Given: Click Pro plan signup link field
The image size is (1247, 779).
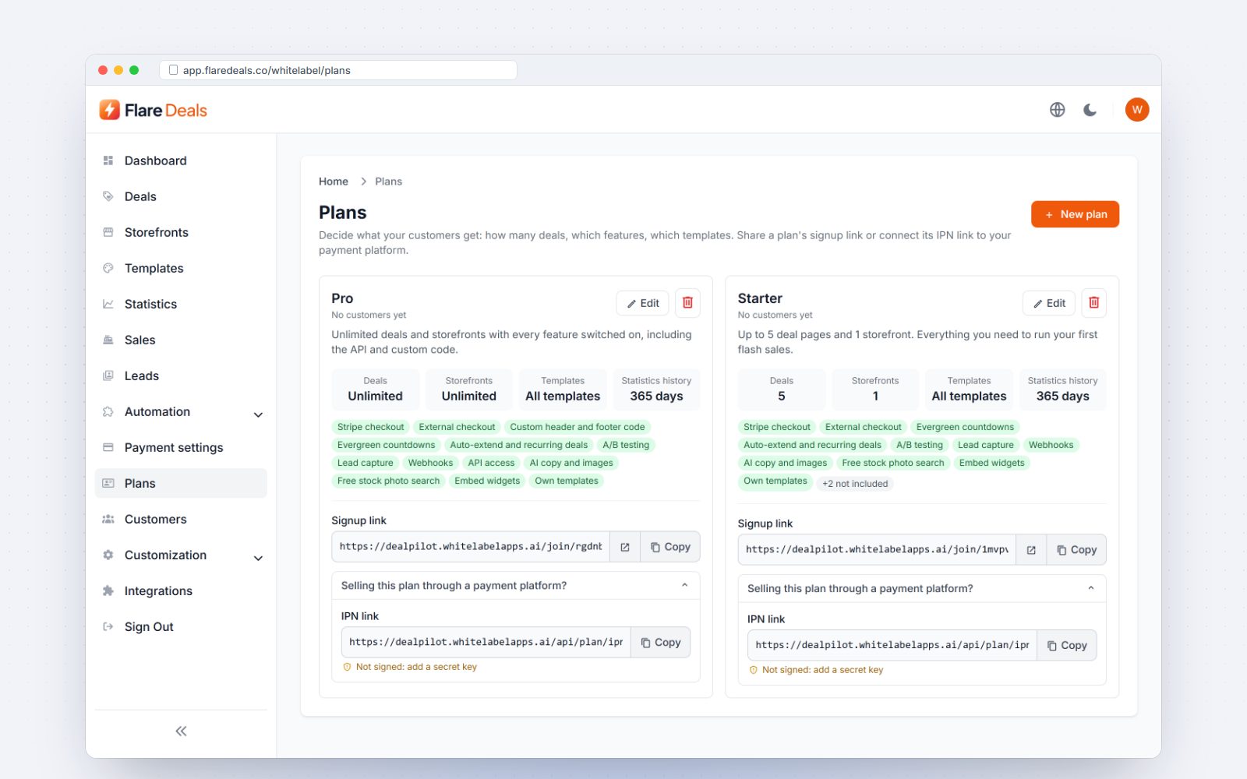Looking at the screenshot, I should tap(471, 547).
